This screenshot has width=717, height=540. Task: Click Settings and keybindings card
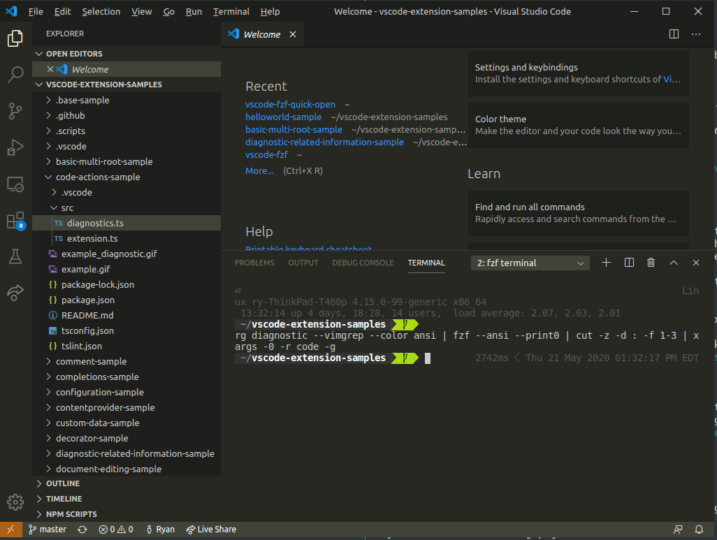(578, 73)
